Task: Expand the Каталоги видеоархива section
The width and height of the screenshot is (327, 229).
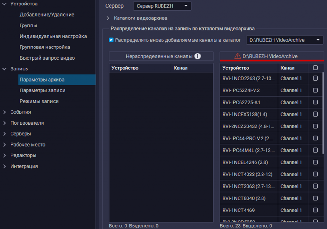Action: click(108, 18)
